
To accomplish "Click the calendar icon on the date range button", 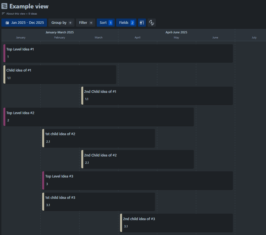I will coord(7,23).
